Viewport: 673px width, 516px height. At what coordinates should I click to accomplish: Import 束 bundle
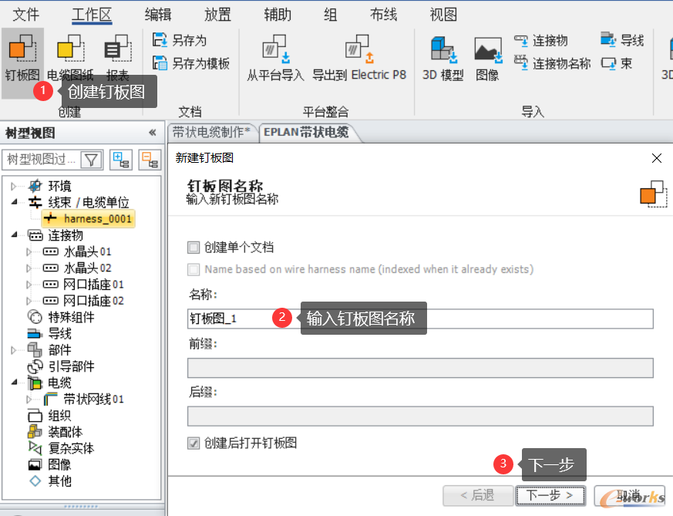click(x=617, y=63)
